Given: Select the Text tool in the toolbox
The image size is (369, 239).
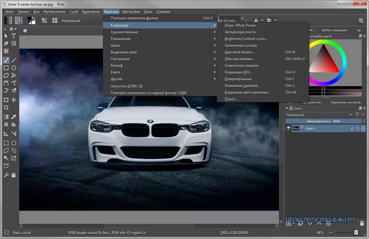Looking at the screenshot, I should [x=13, y=36].
